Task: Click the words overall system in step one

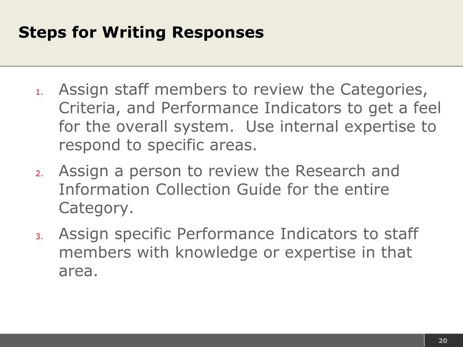Action: (x=173, y=127)
